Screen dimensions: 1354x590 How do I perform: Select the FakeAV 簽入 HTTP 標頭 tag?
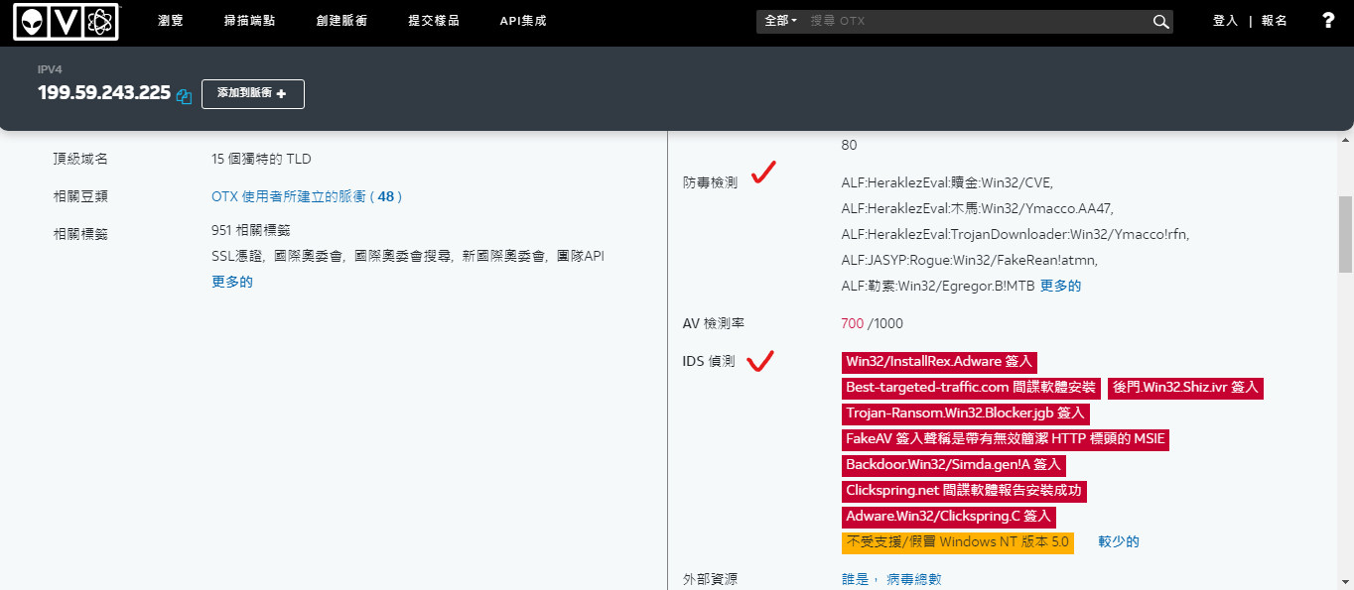[x=1006, y=439]
